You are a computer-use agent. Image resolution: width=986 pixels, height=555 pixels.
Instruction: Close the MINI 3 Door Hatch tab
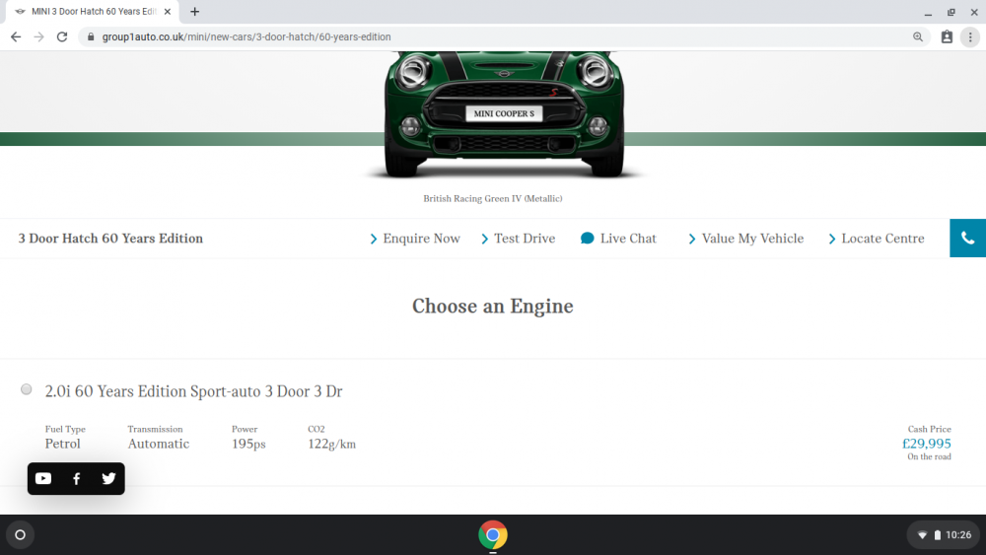pyautogui.click(x=168, y=11)
